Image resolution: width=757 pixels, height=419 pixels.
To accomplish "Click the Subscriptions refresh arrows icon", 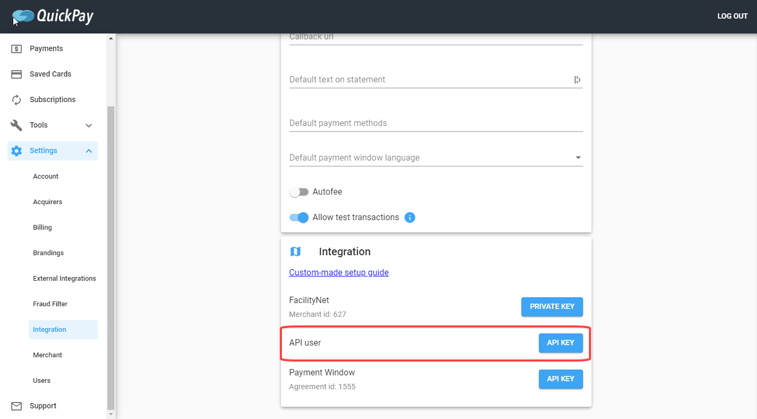I will [16, 99].
